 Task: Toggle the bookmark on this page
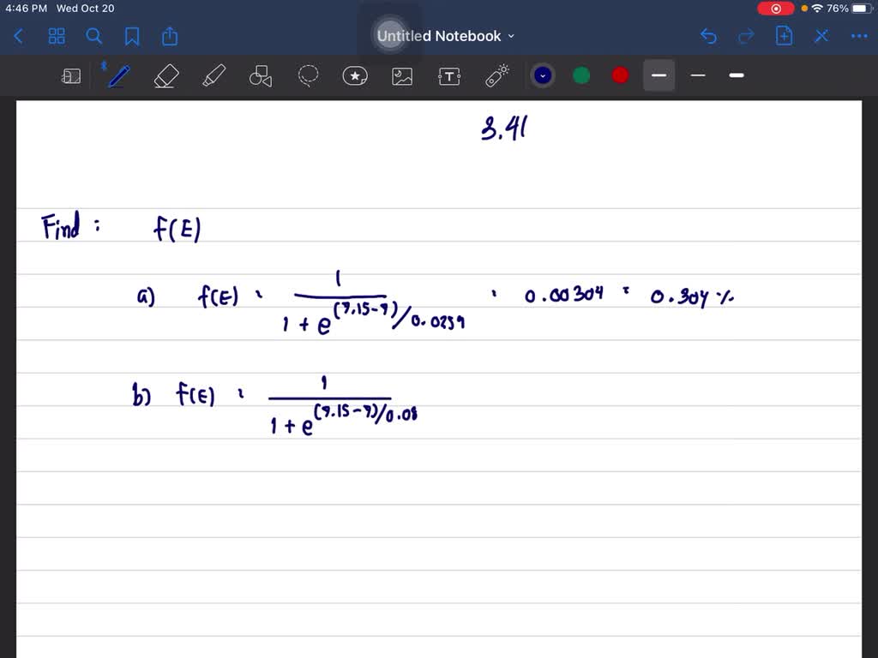point(133,36)
